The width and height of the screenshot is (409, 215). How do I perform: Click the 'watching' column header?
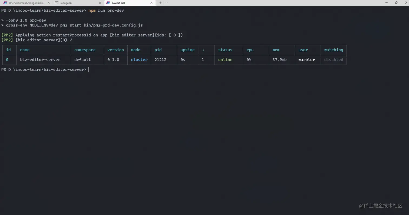tap(334, 50)
